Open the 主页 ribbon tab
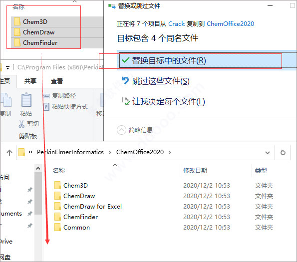This screenshot has width=297, height=262. click(5, 81)
